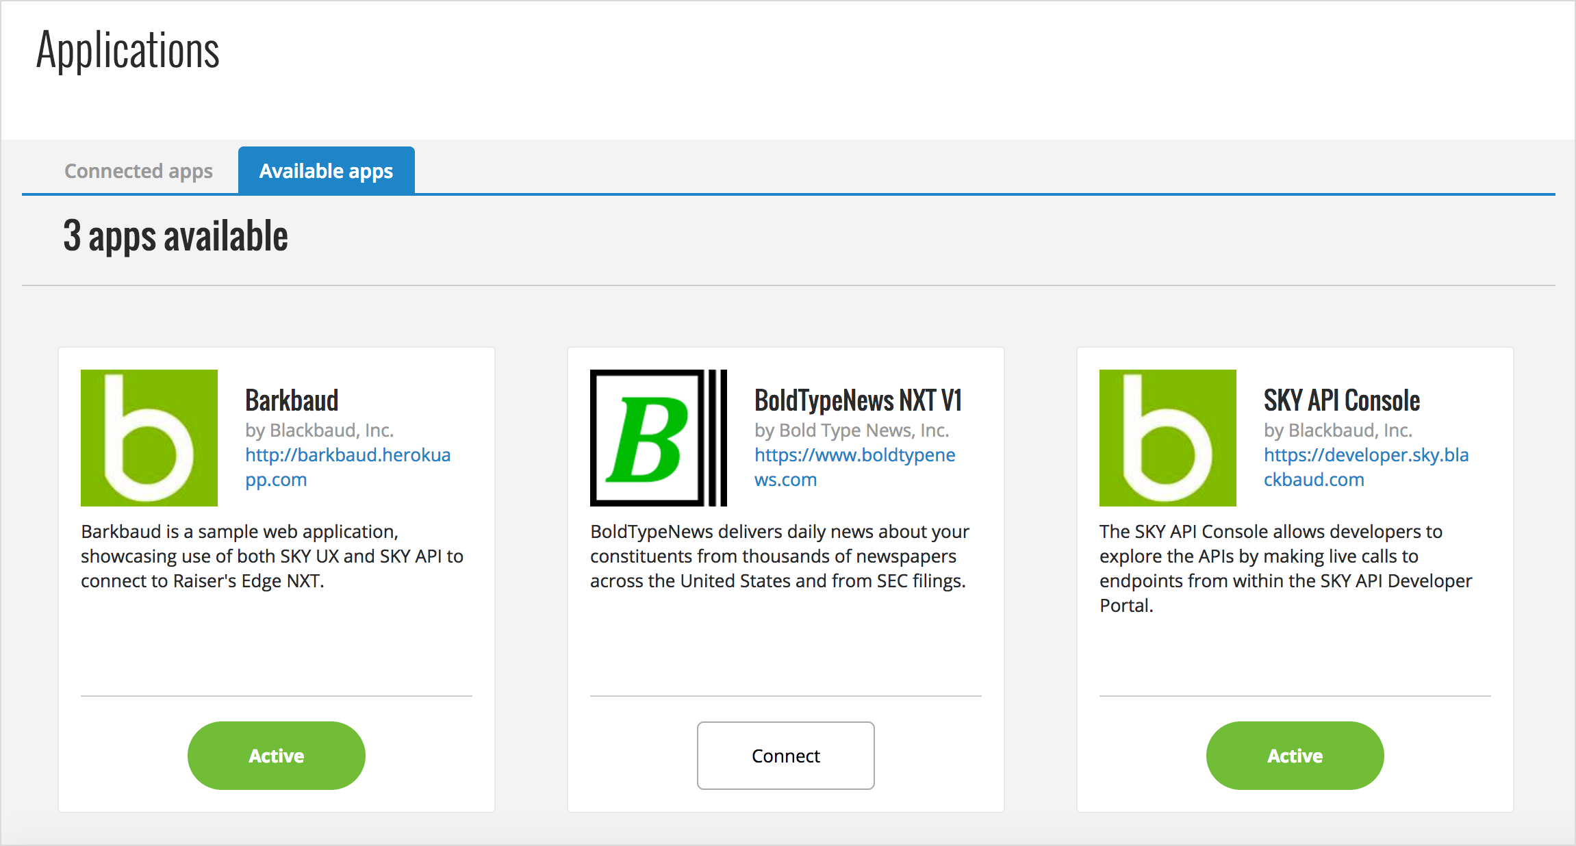1576x846 pixels.
Task: Click the BoldTypeNews NXT V1 title
Action: pyautogui.click(x=858, y=400)
